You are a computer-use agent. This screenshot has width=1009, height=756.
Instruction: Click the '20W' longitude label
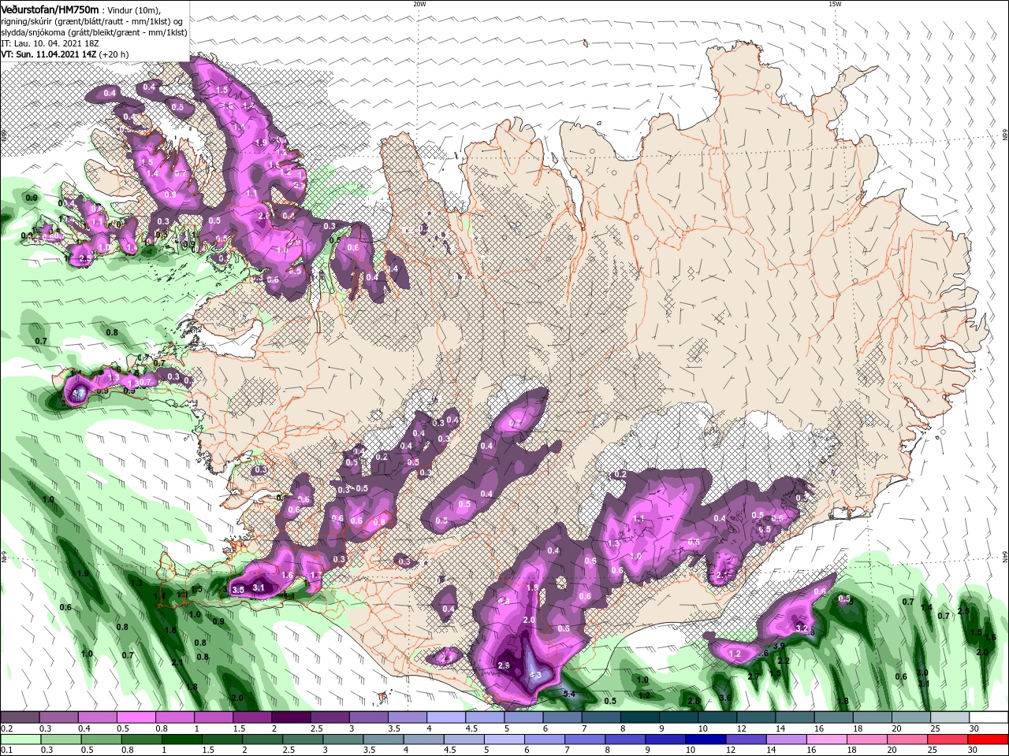point(419,4)
